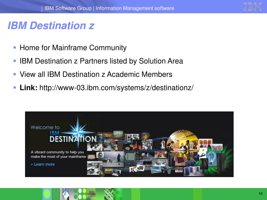Click 'Welcome to' text in banner

(x=45, y=127)
